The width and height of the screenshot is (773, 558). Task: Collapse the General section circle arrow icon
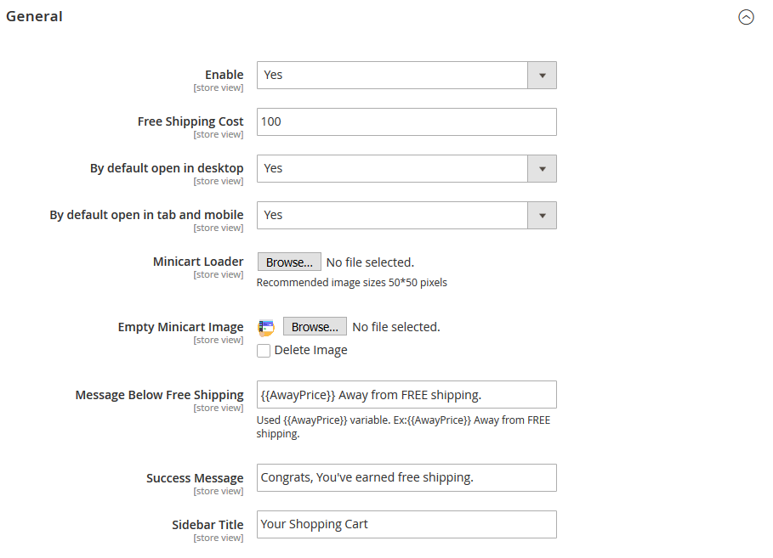point(746,17)
